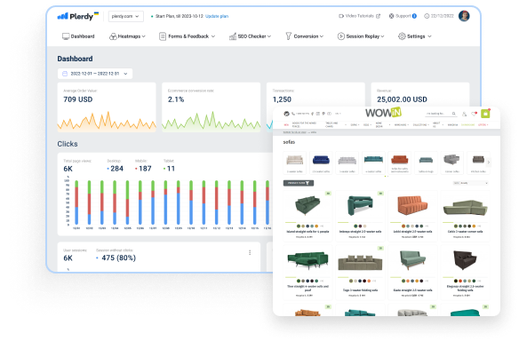Expand the Heatmaps menu
The width and height of the screenshot is (519, 341).
tap(127, 36)
